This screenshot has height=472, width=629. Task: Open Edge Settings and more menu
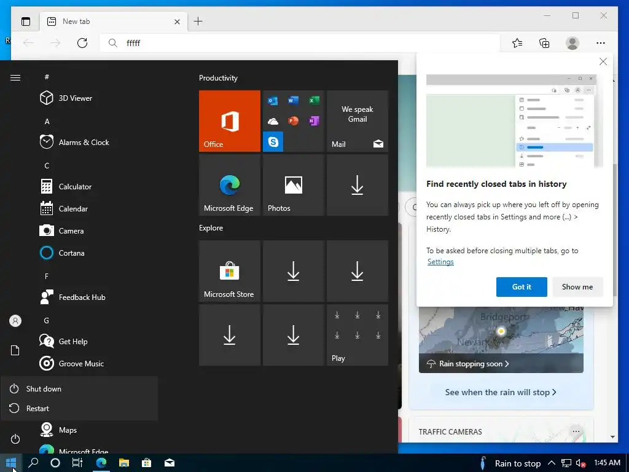click(x=601, y=43)
